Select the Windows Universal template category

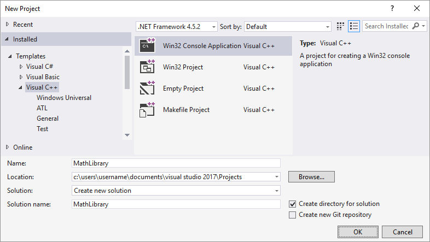pyautogui.click(x=64, y=98)
